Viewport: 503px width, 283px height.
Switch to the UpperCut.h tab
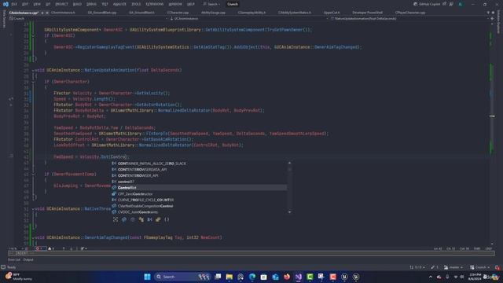[x=332, y=13]
